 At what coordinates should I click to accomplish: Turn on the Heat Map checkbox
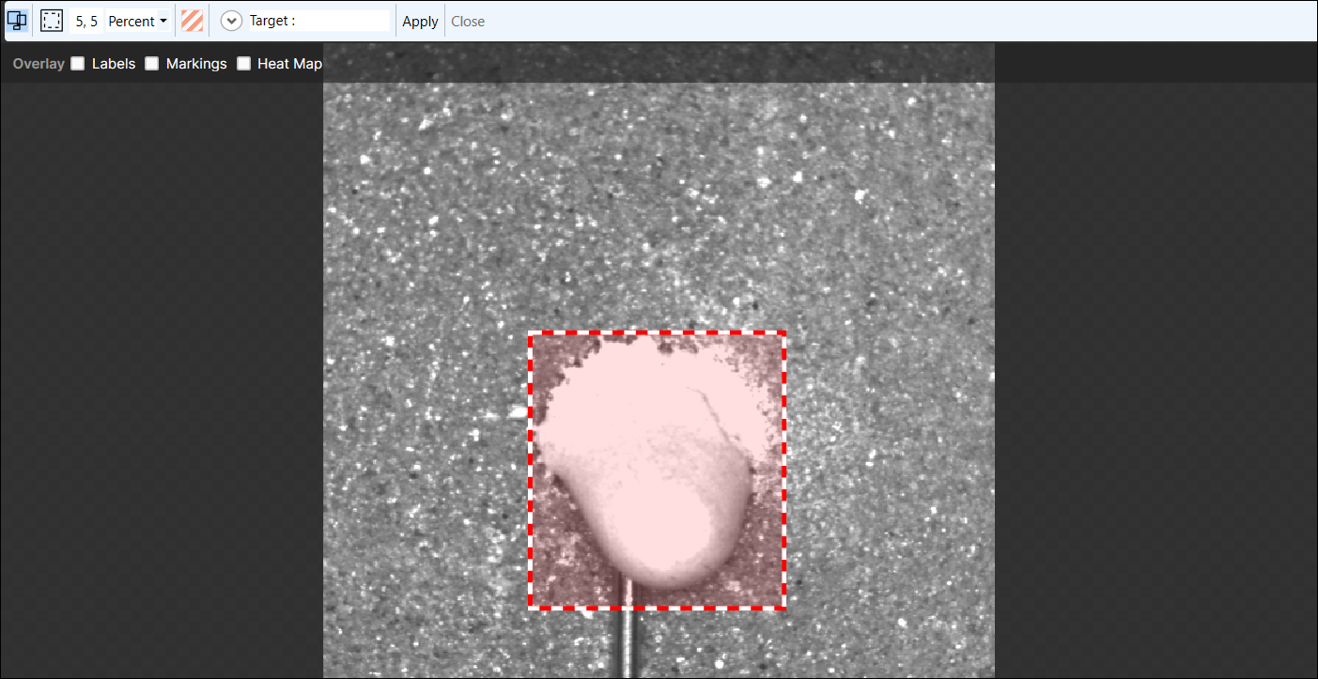coord(244,64)
